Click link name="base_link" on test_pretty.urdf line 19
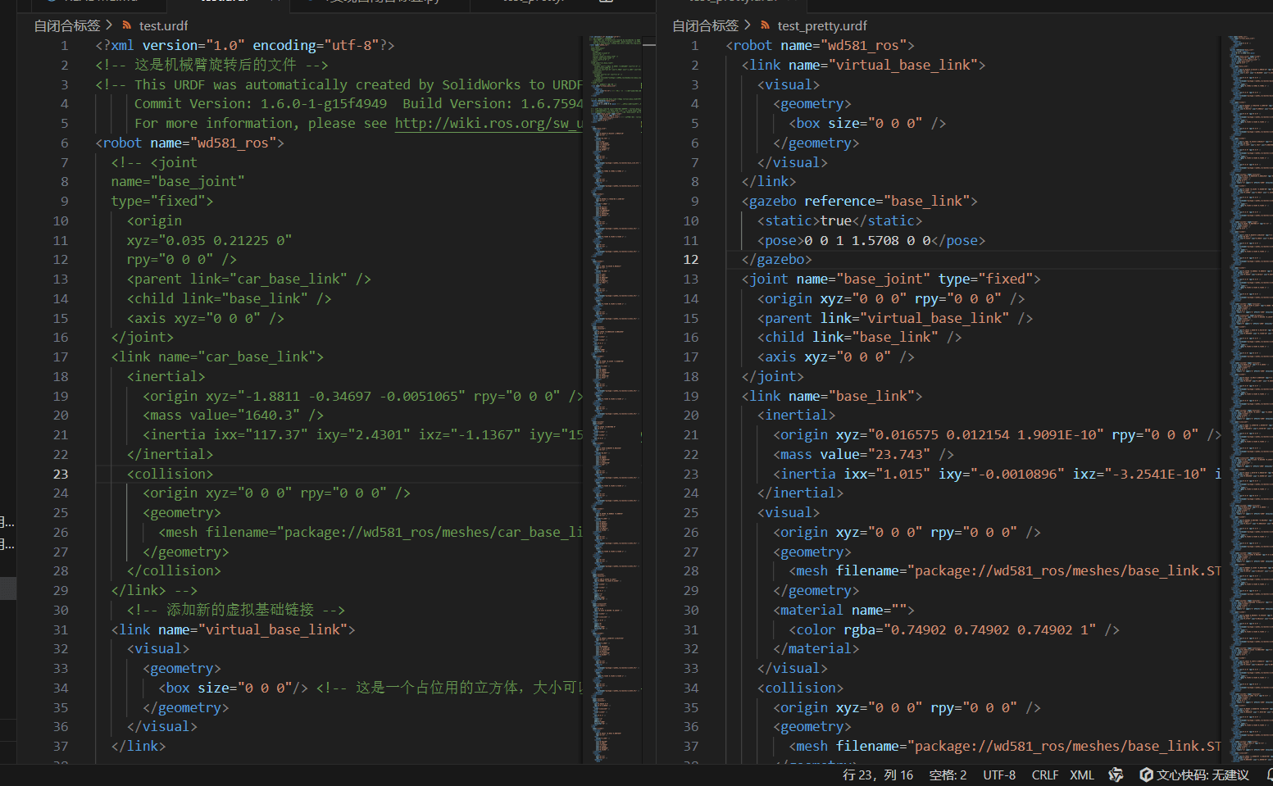 [832, 397]
